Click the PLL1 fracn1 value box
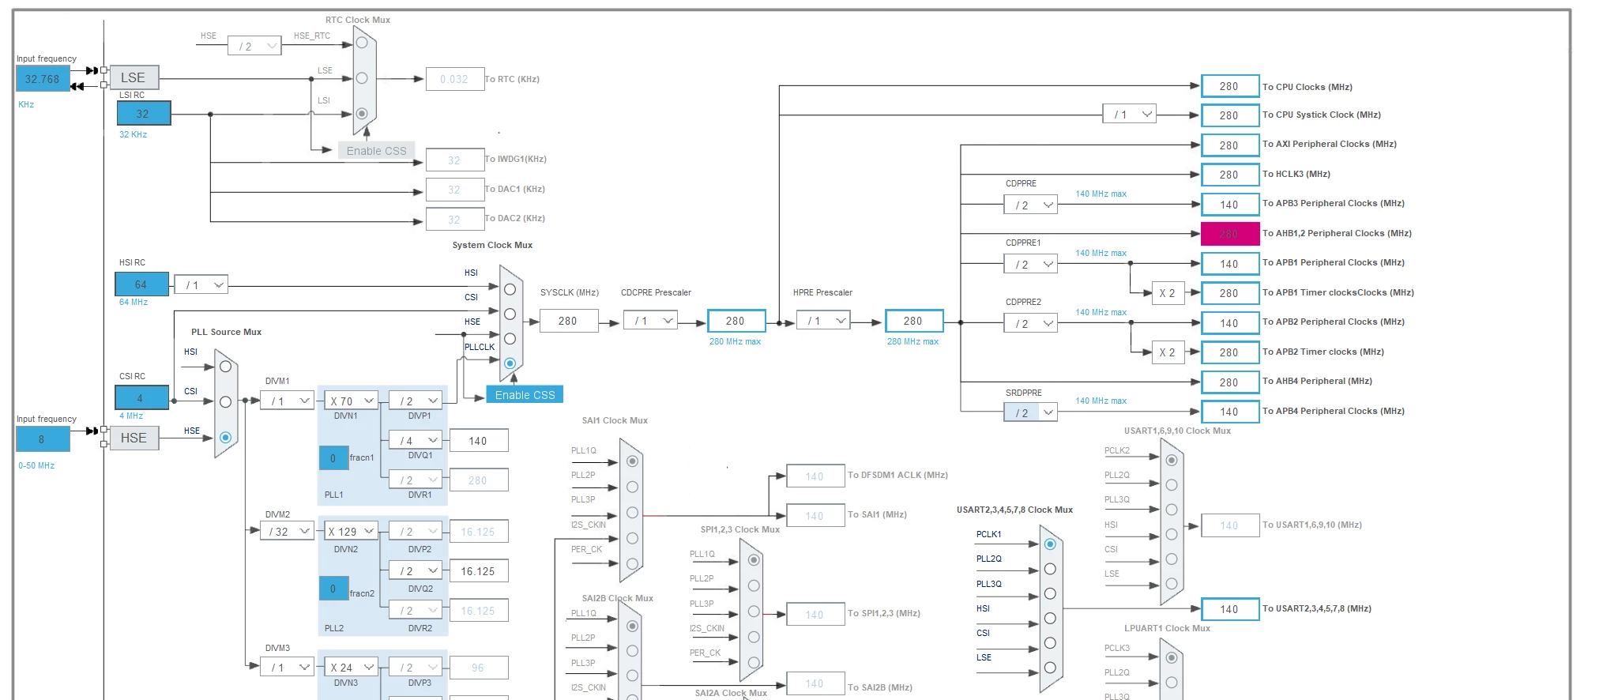 [333, 458]
